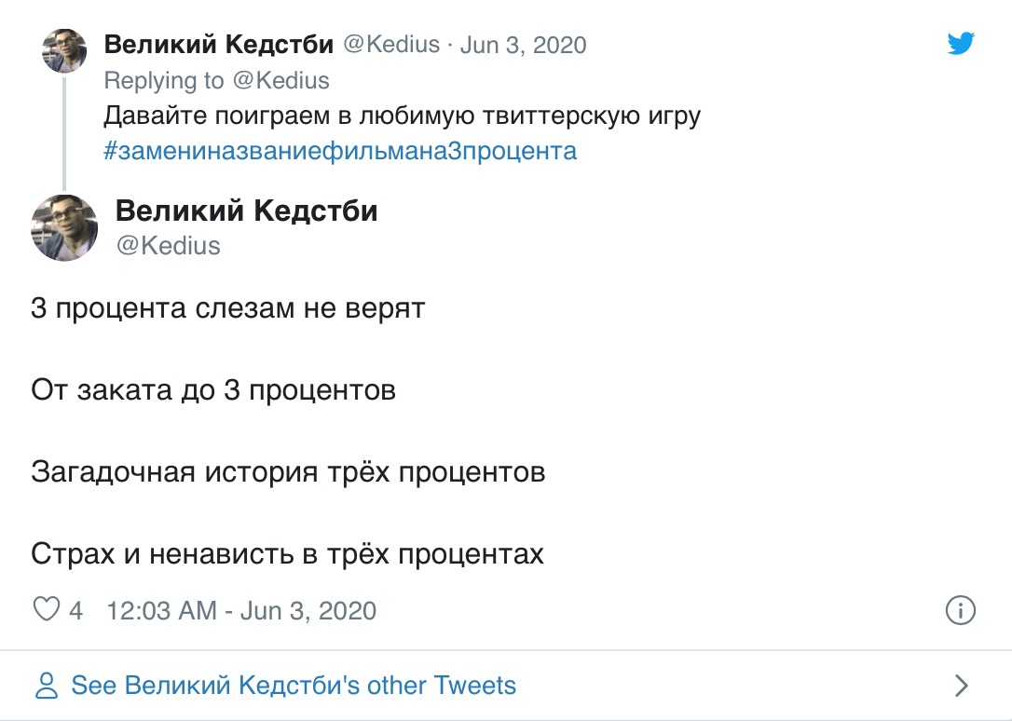Click the like count number 4
The height and width of the screenshot is (721, 1012).
click(76, 611)
